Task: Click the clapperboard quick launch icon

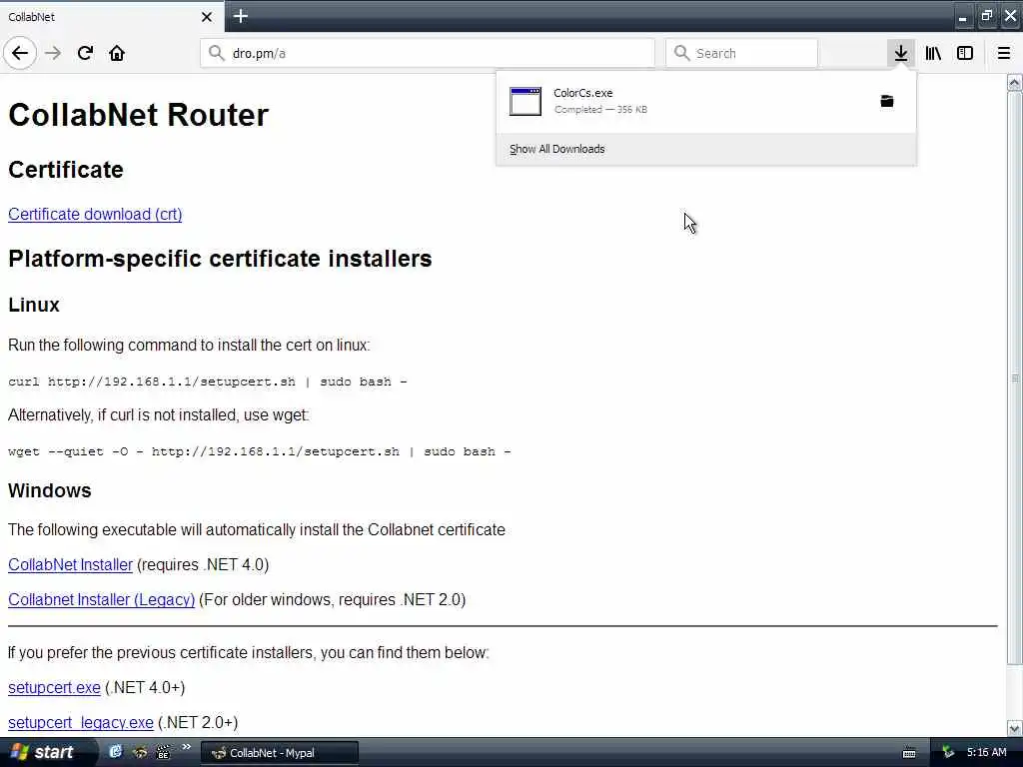Action: 163,752
